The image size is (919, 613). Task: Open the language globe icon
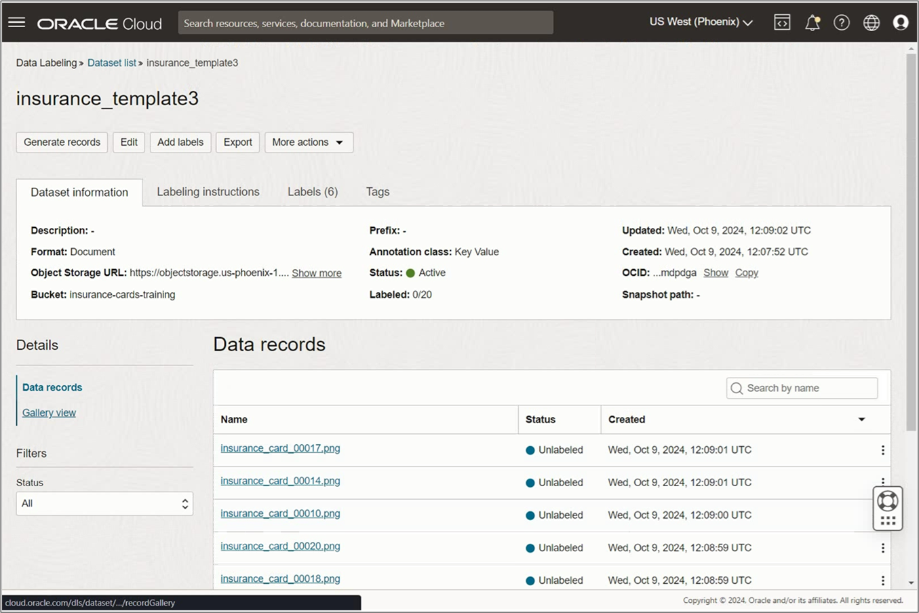872,23
